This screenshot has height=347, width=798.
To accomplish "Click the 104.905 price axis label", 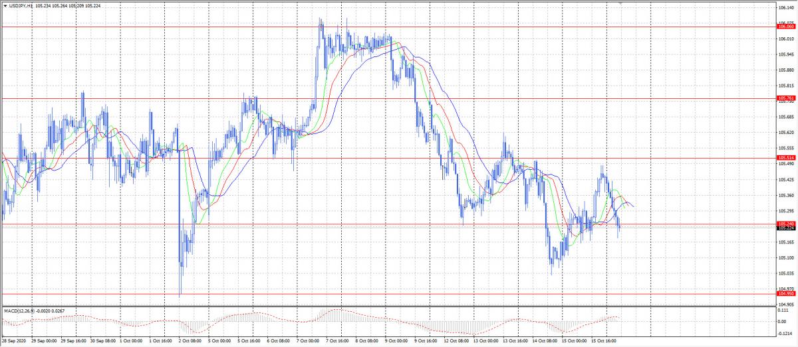I will pyautogui.click(x=786, y=305).
